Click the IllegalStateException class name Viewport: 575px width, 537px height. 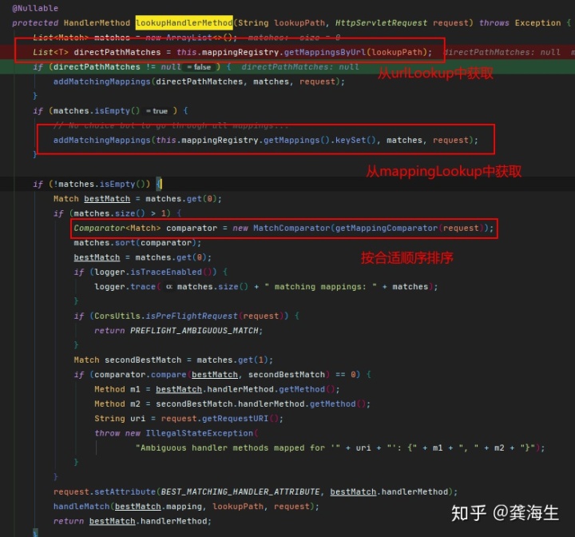pyautogui.click(x=199, y=433)
